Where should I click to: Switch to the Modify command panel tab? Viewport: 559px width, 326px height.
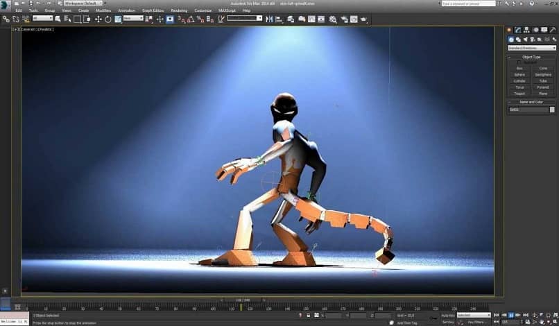(517, 30)
